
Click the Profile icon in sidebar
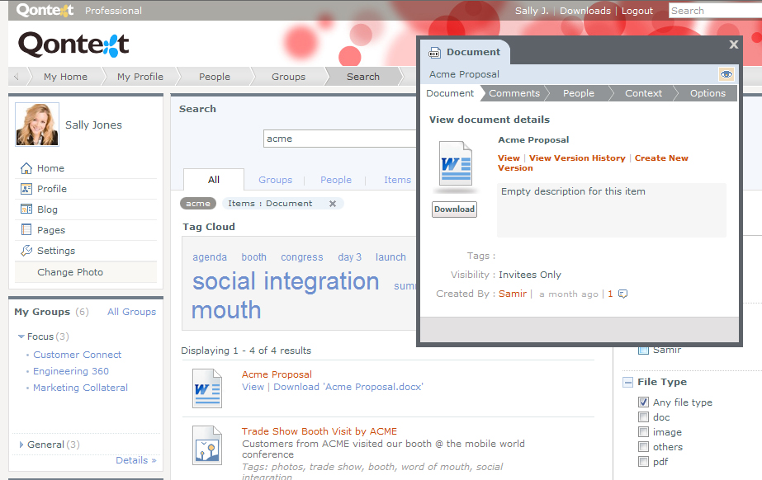pos(26,189)
